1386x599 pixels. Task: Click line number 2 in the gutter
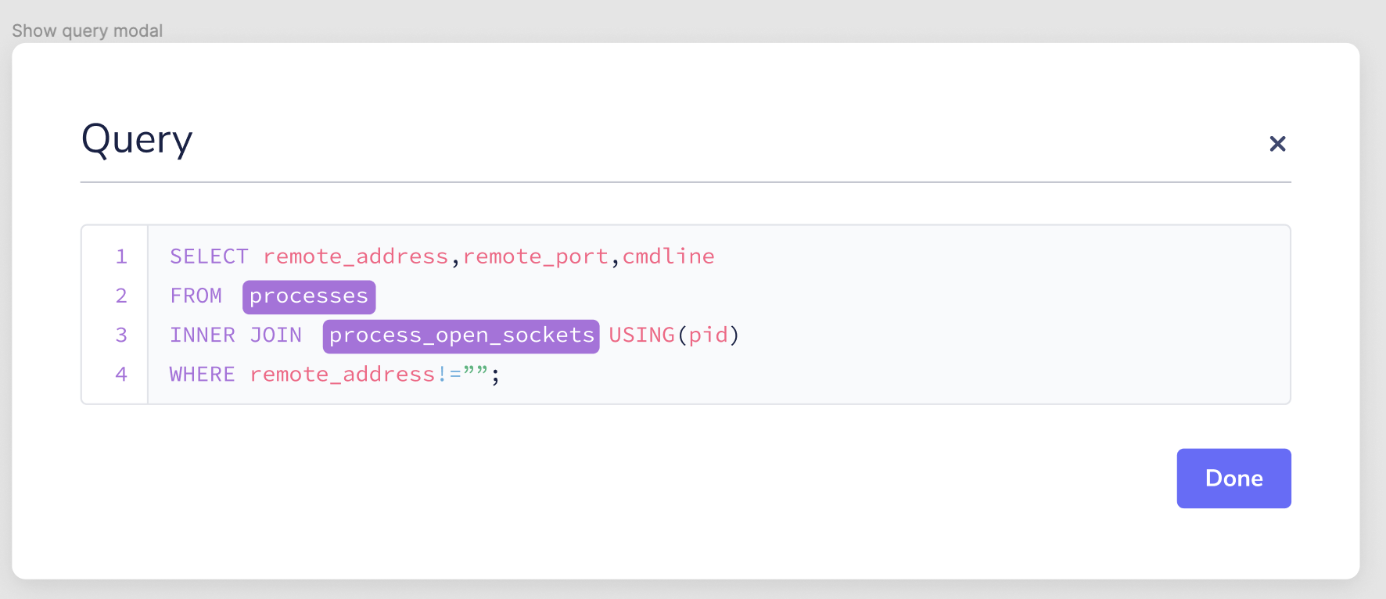[x=121, y=296]
